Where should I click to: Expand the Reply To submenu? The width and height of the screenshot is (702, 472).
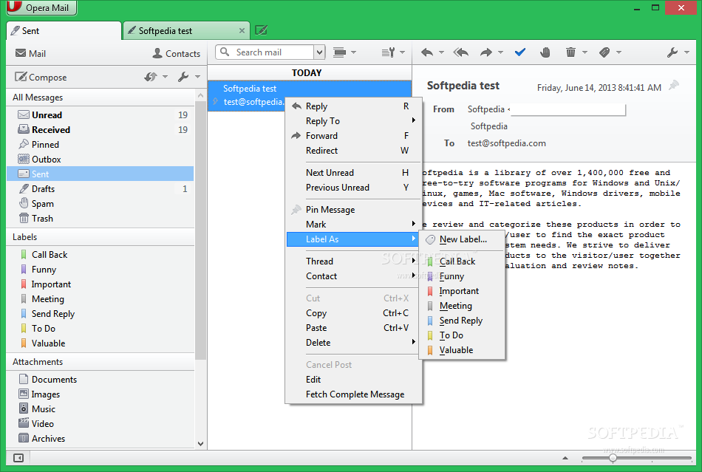354,121
